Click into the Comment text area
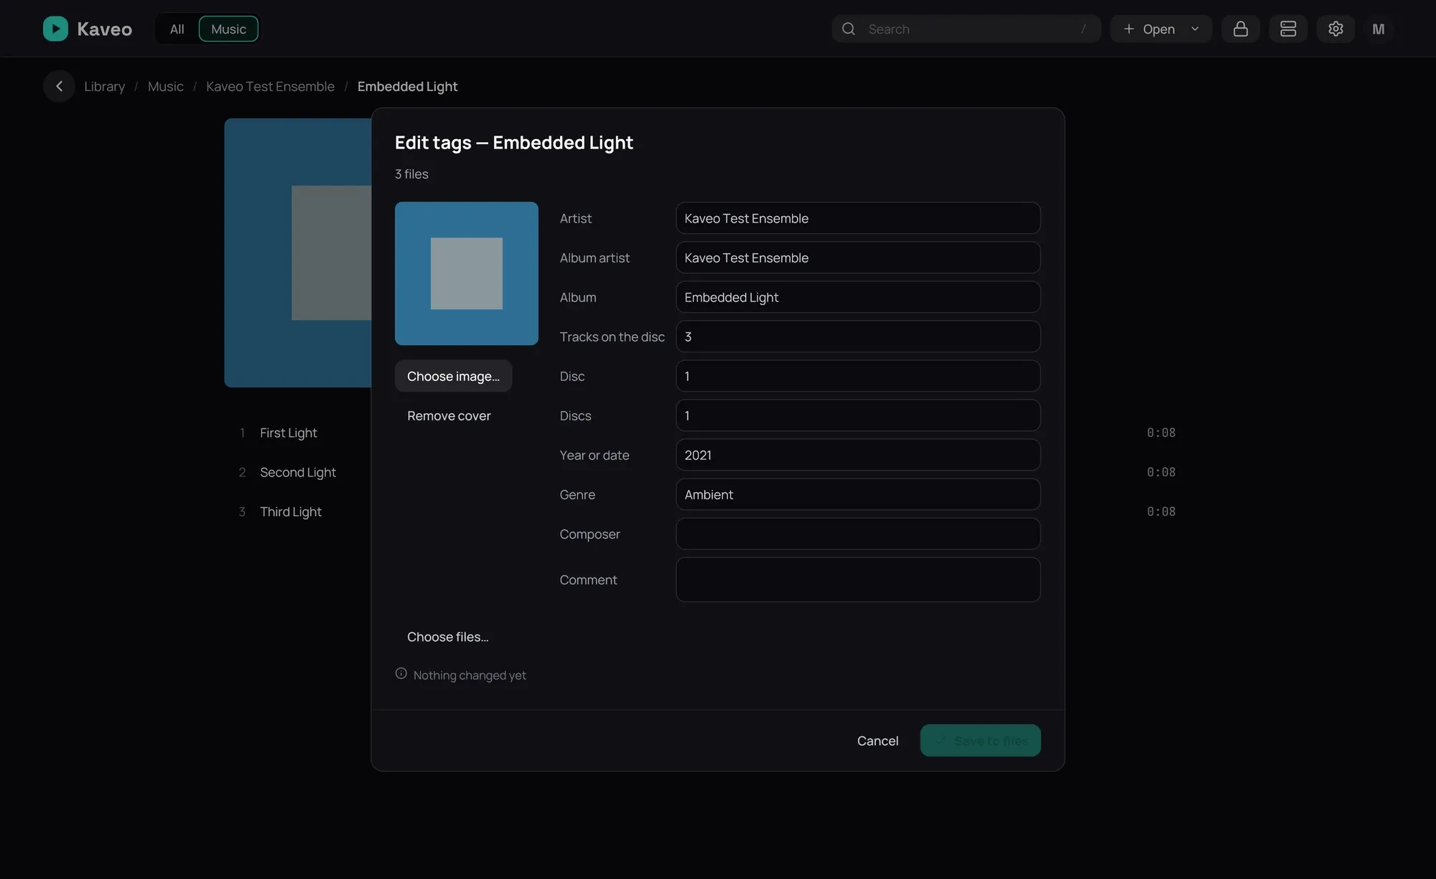 858,580
